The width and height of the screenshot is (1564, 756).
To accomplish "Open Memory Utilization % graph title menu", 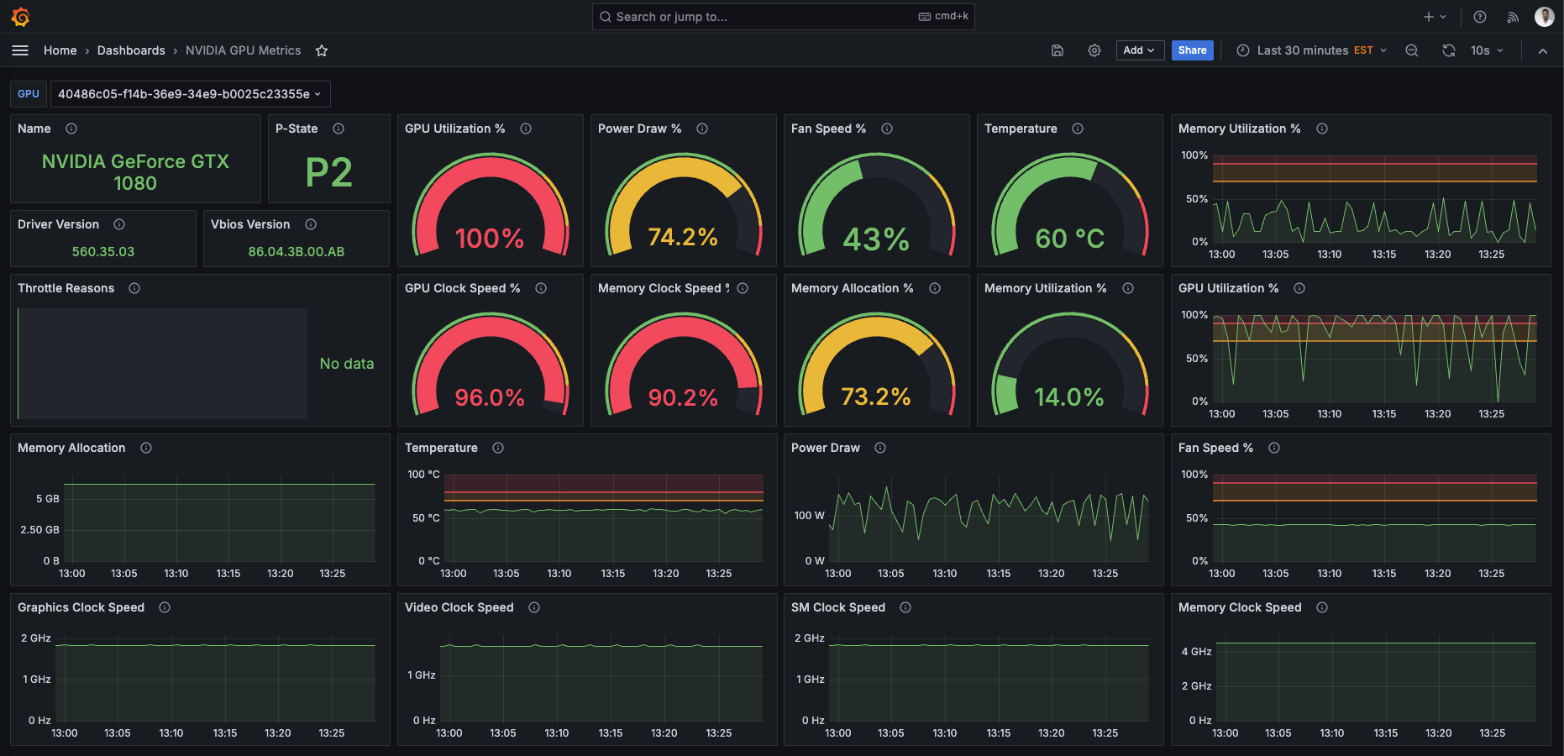I will point(1239,129).
